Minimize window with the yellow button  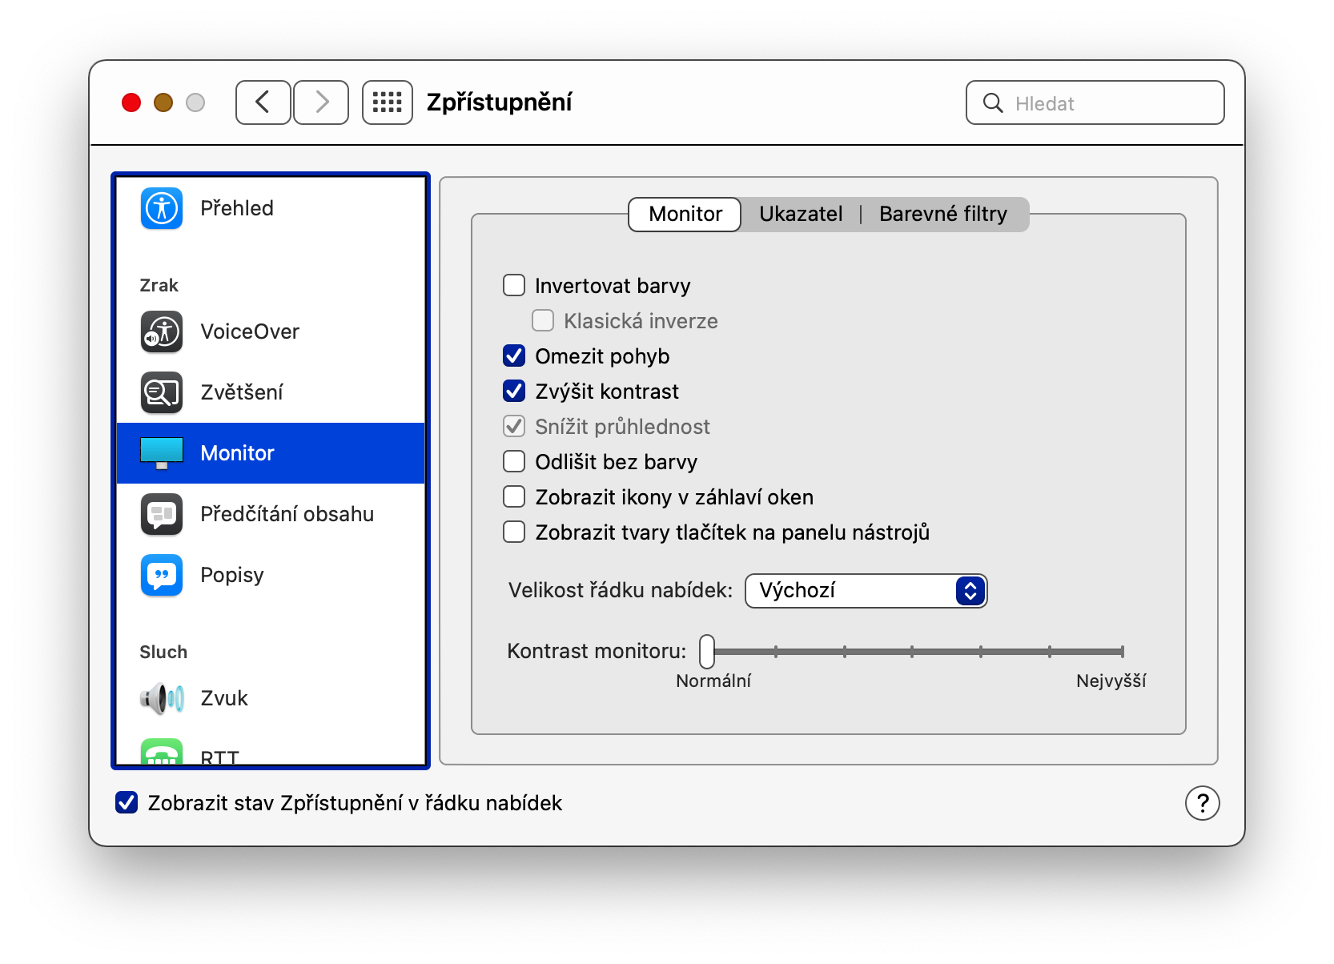tap(163, 102)
